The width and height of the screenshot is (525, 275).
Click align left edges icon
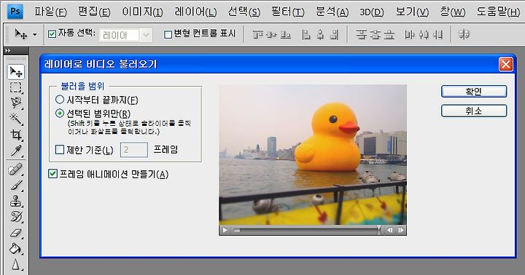306,34
